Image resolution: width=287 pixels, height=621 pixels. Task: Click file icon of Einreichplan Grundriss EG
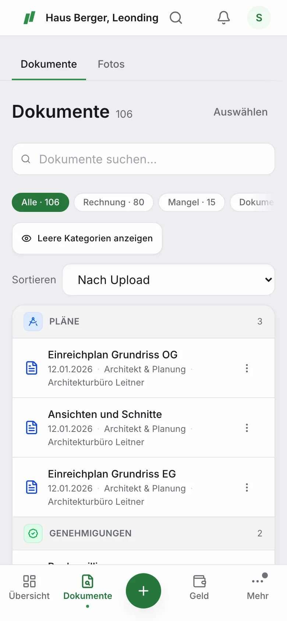coord(32,487)
